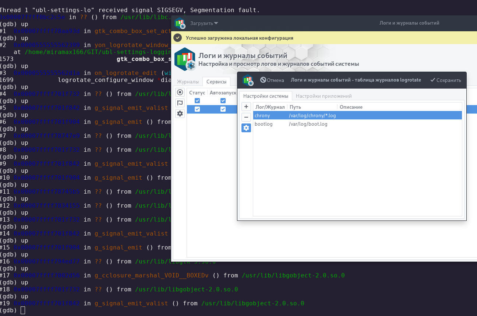Toggle Статус checkbox in highlighted service row
The image size is (477, 316).
(x=197, y=109)
